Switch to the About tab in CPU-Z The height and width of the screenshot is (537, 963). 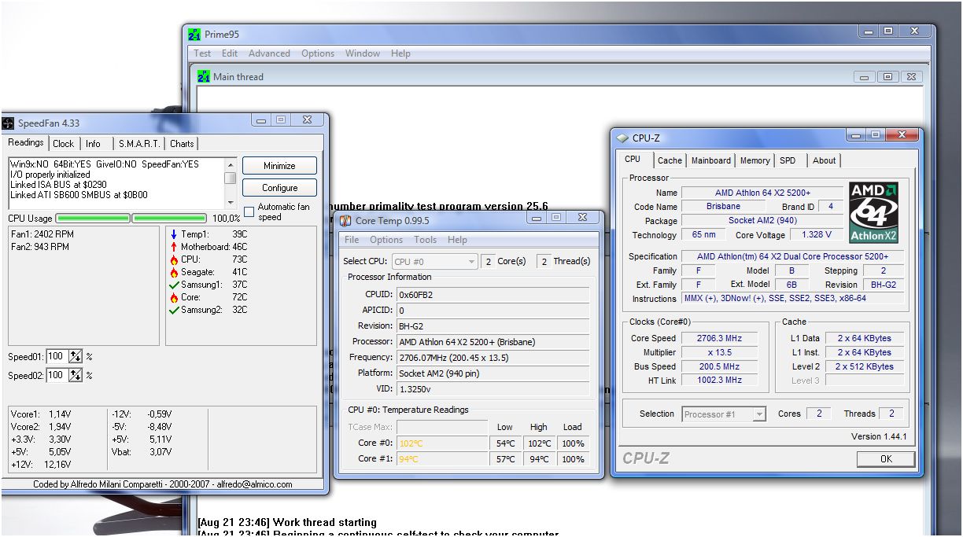(824, 160)
